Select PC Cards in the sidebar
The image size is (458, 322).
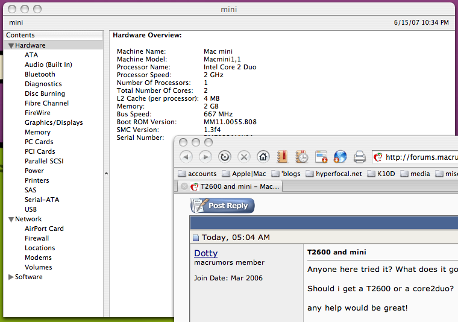(x=39, y=142)
